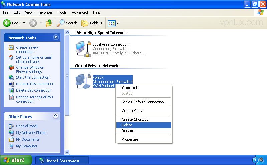Click the Control Panel icon
Viewport: 267px width, 165px height.
(x=11, y=126)
